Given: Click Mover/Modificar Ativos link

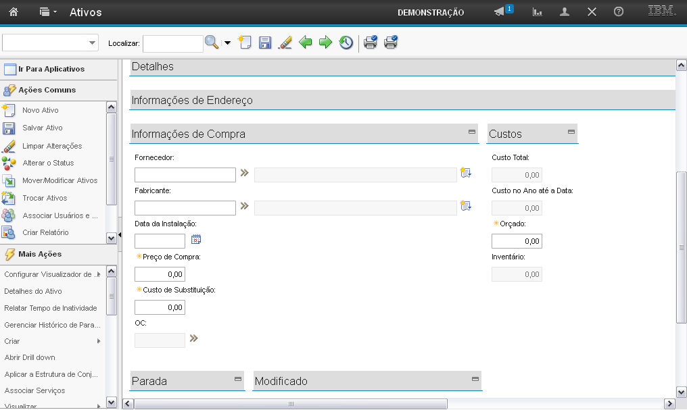Looking at the screenshot, I should click(60, 180).
